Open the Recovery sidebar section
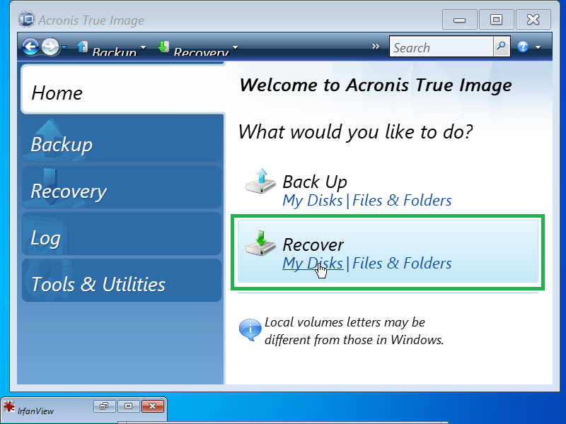Image resolution: width=566 pixels, height=424 pixels. click(x=122, y=187)
